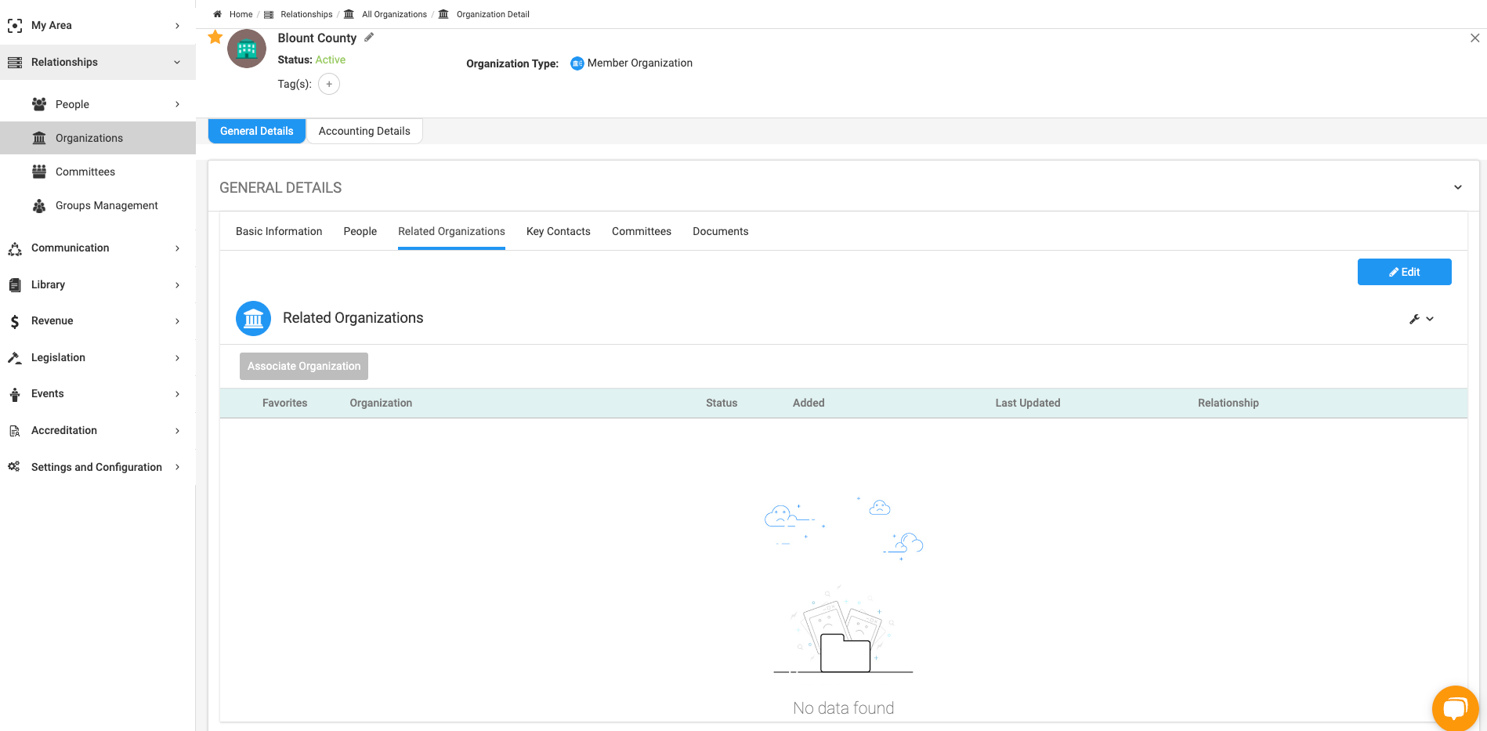Expand the Events sidebar menu
Image resolution: width=1487 pixels, height=731 pixels.
click(x=98, y=393)
